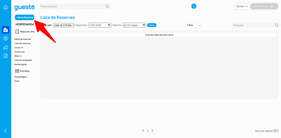
Task: Go to Mapa de reservas
Action: point(23,39)
